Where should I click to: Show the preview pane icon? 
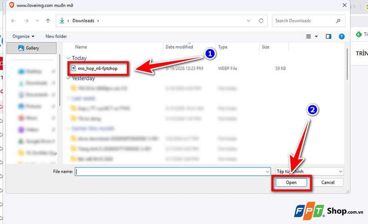(328, 36)
